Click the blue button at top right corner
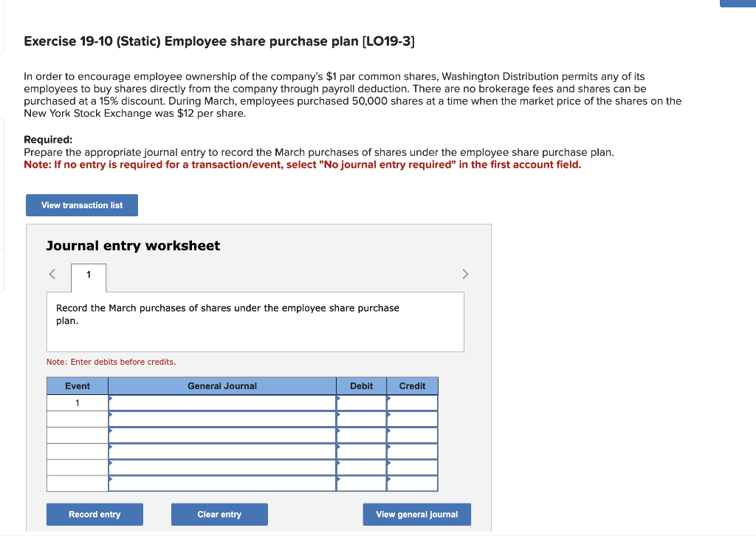The width and height of the screenshot is (756, 539). click(x=738, y=3)
